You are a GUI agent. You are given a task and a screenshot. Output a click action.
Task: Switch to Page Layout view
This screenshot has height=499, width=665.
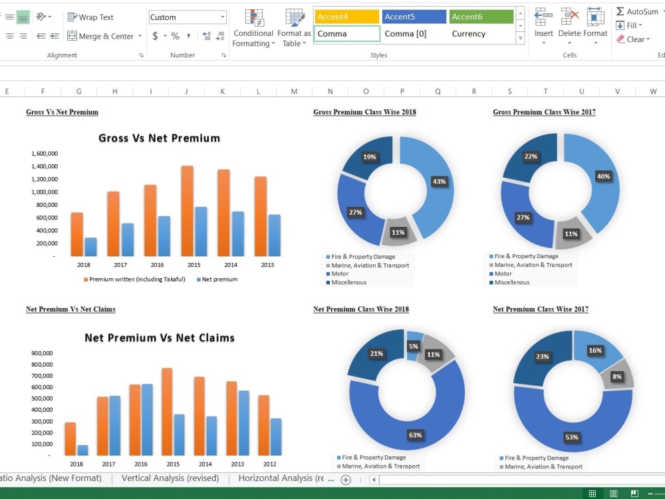tap(613, 494)
